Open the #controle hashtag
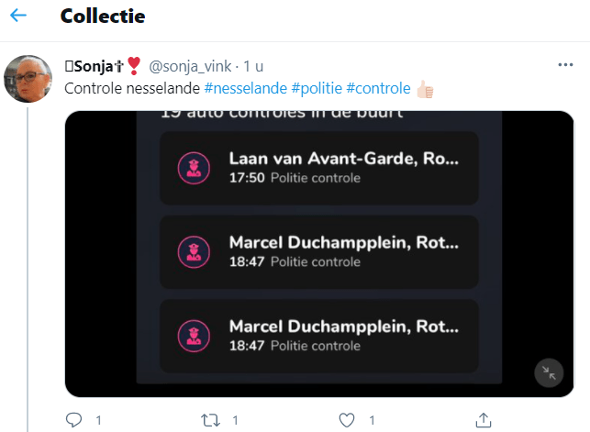Image resolution: width=590 pixels, height=432 pixels. (x=378, y=88)
